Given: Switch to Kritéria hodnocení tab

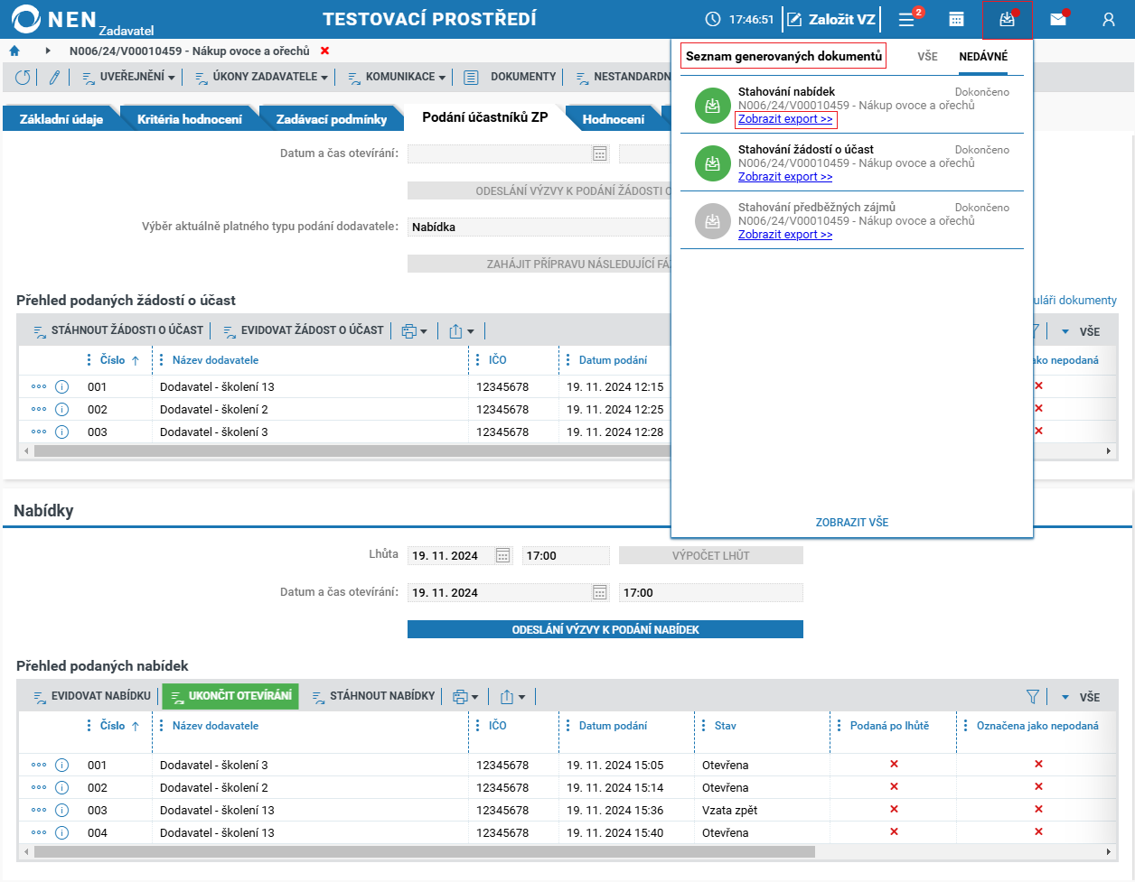Looking at the screenshot, I should [190, 119].
